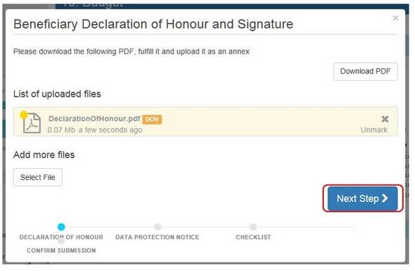The image size is (415, 271).
Task: Jump to Data Protection Notice step dot
Action: (158, 227)
